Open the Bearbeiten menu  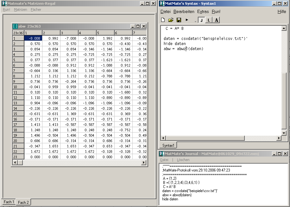point(184,12)
